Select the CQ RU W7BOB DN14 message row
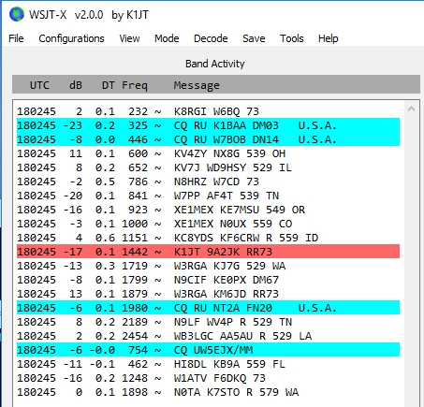Viewport: 424px width, 407px height. point(208,139)
